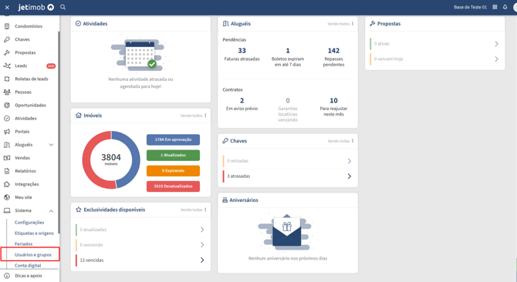Click Vendo todos in Aluguéis card
The image size is (517, 282).
tap(338, 24)
